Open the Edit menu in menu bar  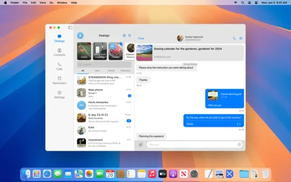pos(33,3)
